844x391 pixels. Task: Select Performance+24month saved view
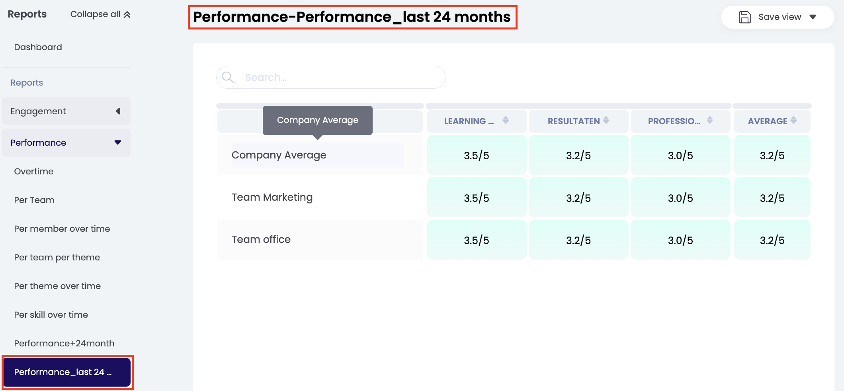click(64, 343)
